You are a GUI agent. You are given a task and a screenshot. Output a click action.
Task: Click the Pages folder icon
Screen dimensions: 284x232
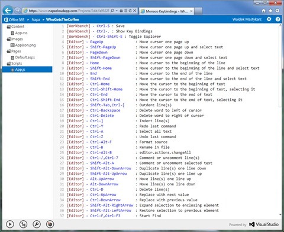[8, 51]
